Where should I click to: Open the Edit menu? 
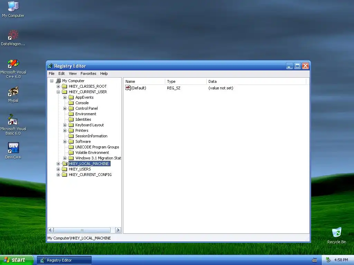(62, 73)
